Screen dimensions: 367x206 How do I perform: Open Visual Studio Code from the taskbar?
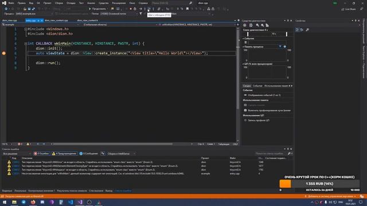click(x=71, y=202)
